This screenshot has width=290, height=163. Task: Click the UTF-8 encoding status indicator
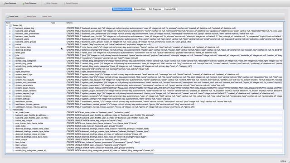[x=283, y=161]
